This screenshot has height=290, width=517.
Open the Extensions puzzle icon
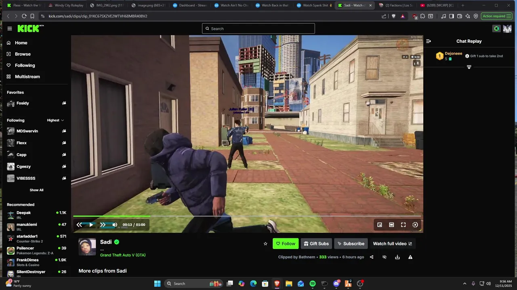[422, 16]
